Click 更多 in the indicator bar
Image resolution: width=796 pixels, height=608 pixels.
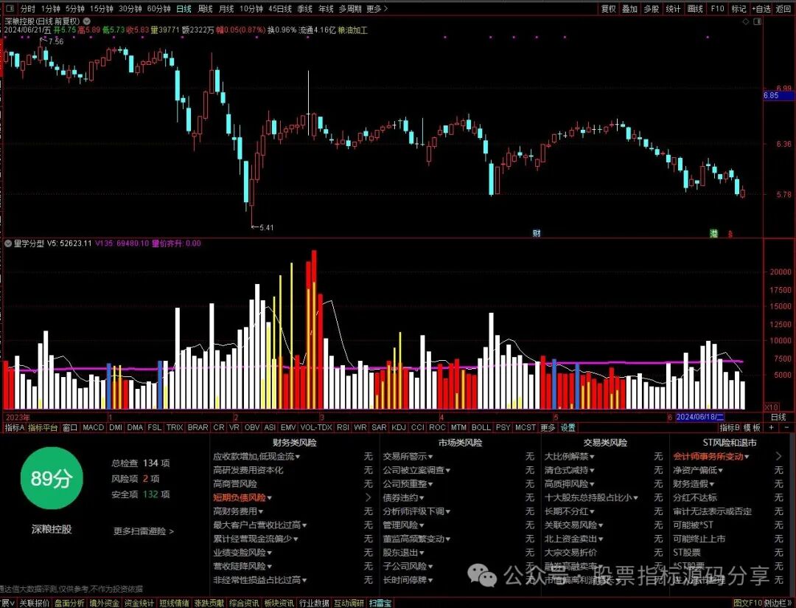(x=548, y=427)
